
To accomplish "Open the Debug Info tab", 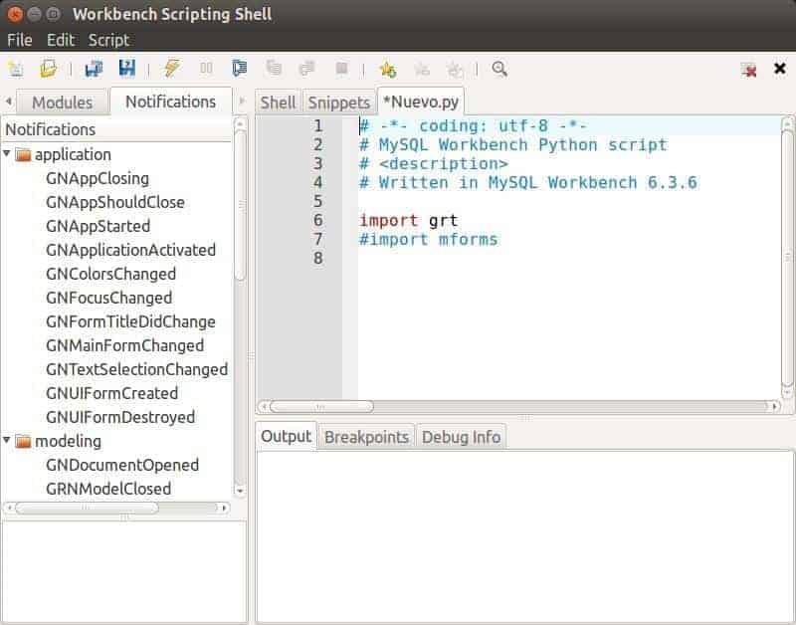I will (x=461, y=437).
